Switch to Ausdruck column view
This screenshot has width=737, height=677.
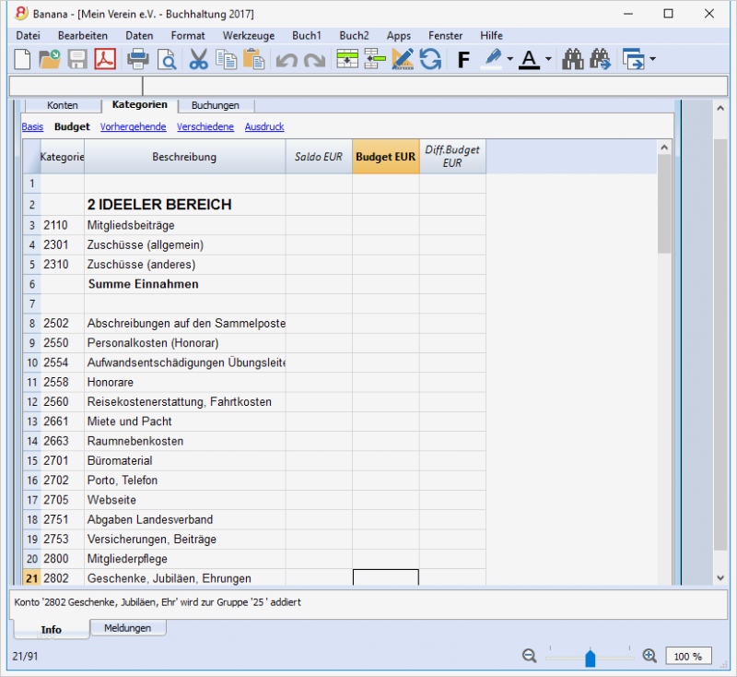coord(264,127)
